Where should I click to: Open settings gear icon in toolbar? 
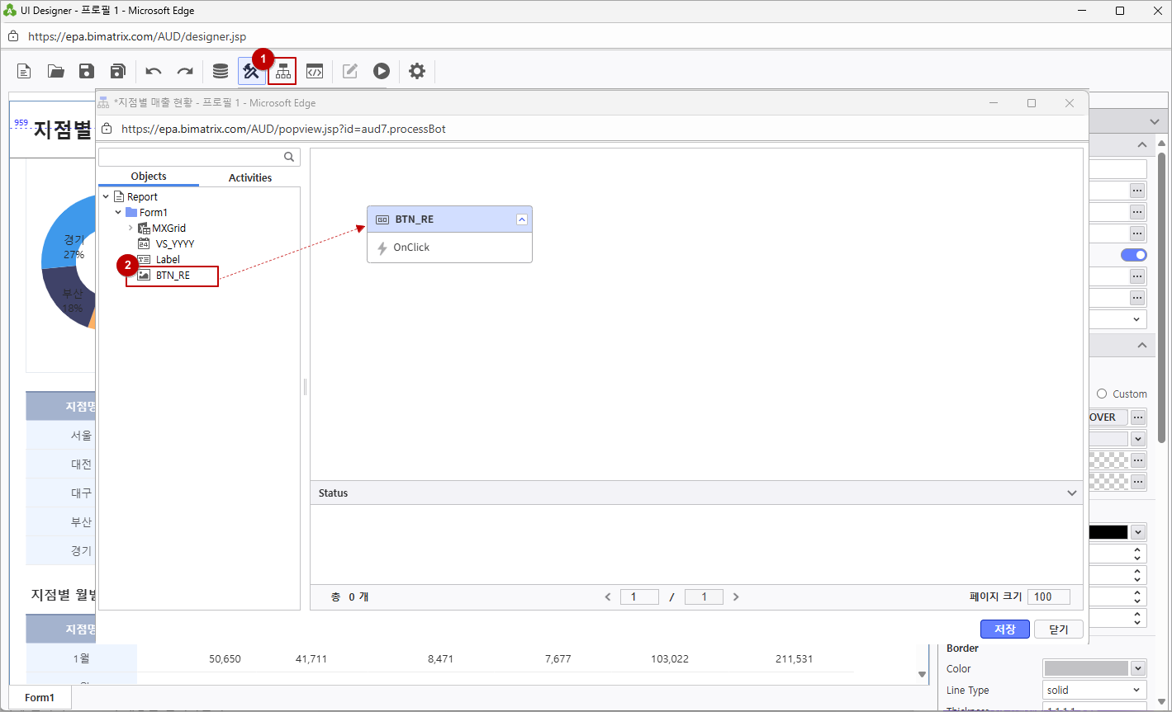point(417,71)
